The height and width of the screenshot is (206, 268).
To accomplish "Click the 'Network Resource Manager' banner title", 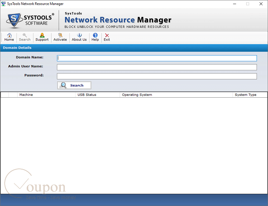I will (118, 20).
